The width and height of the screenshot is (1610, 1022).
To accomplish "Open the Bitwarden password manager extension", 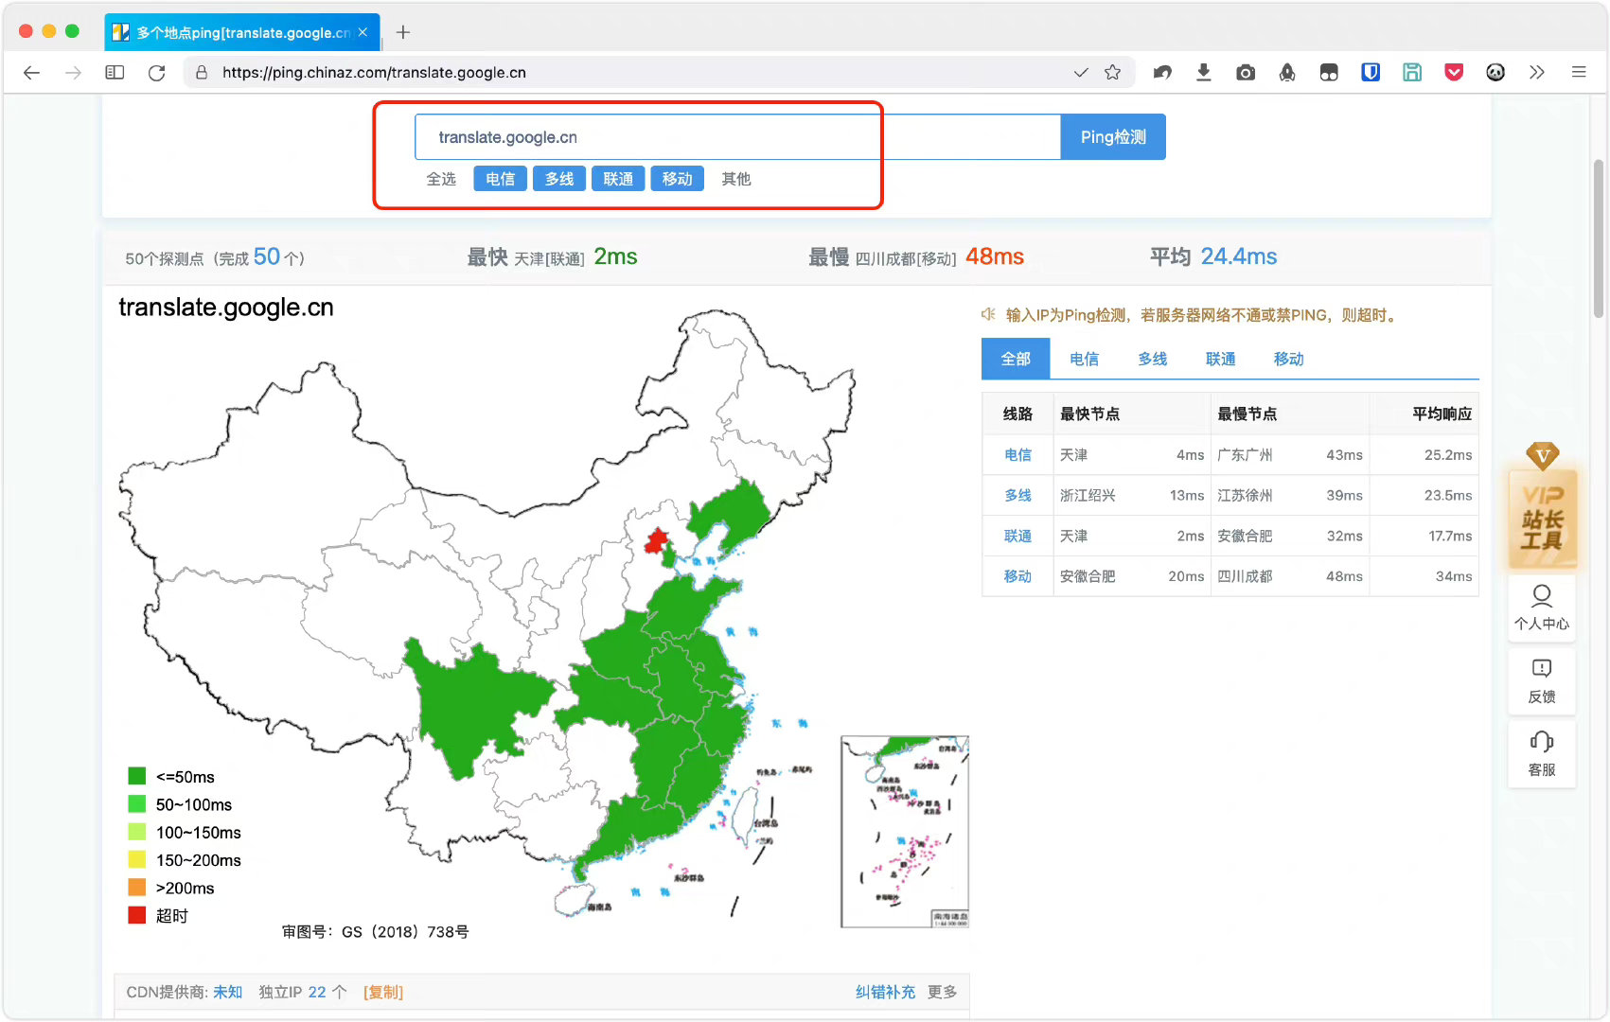I will point(1371,72).
